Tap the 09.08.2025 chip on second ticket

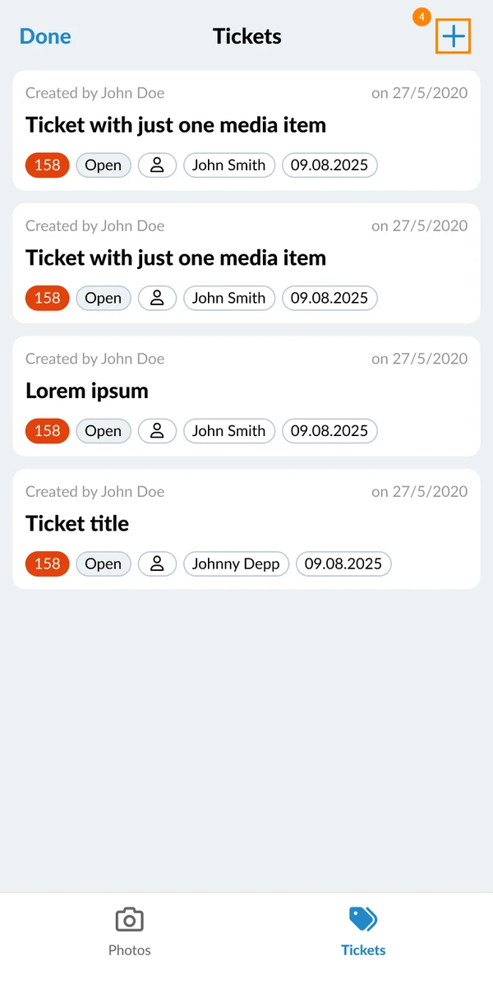pyautogui.click(x=329, y=298)
